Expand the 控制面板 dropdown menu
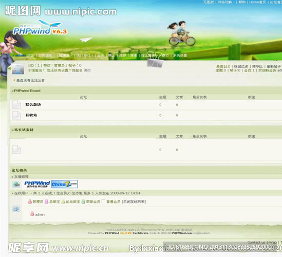The image size is (282, 257). coord(46,56)
